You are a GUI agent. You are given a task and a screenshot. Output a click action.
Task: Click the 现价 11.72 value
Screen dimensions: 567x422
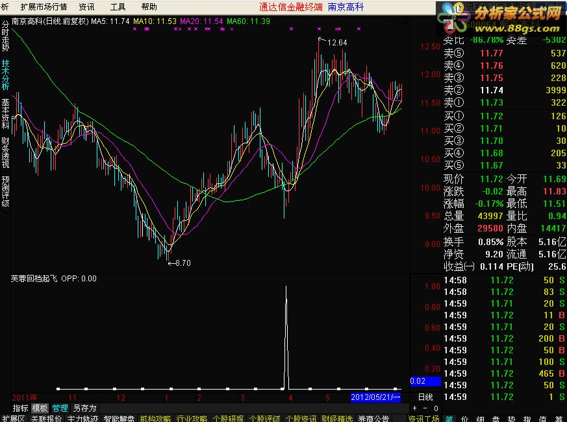[x=492, y=179]
